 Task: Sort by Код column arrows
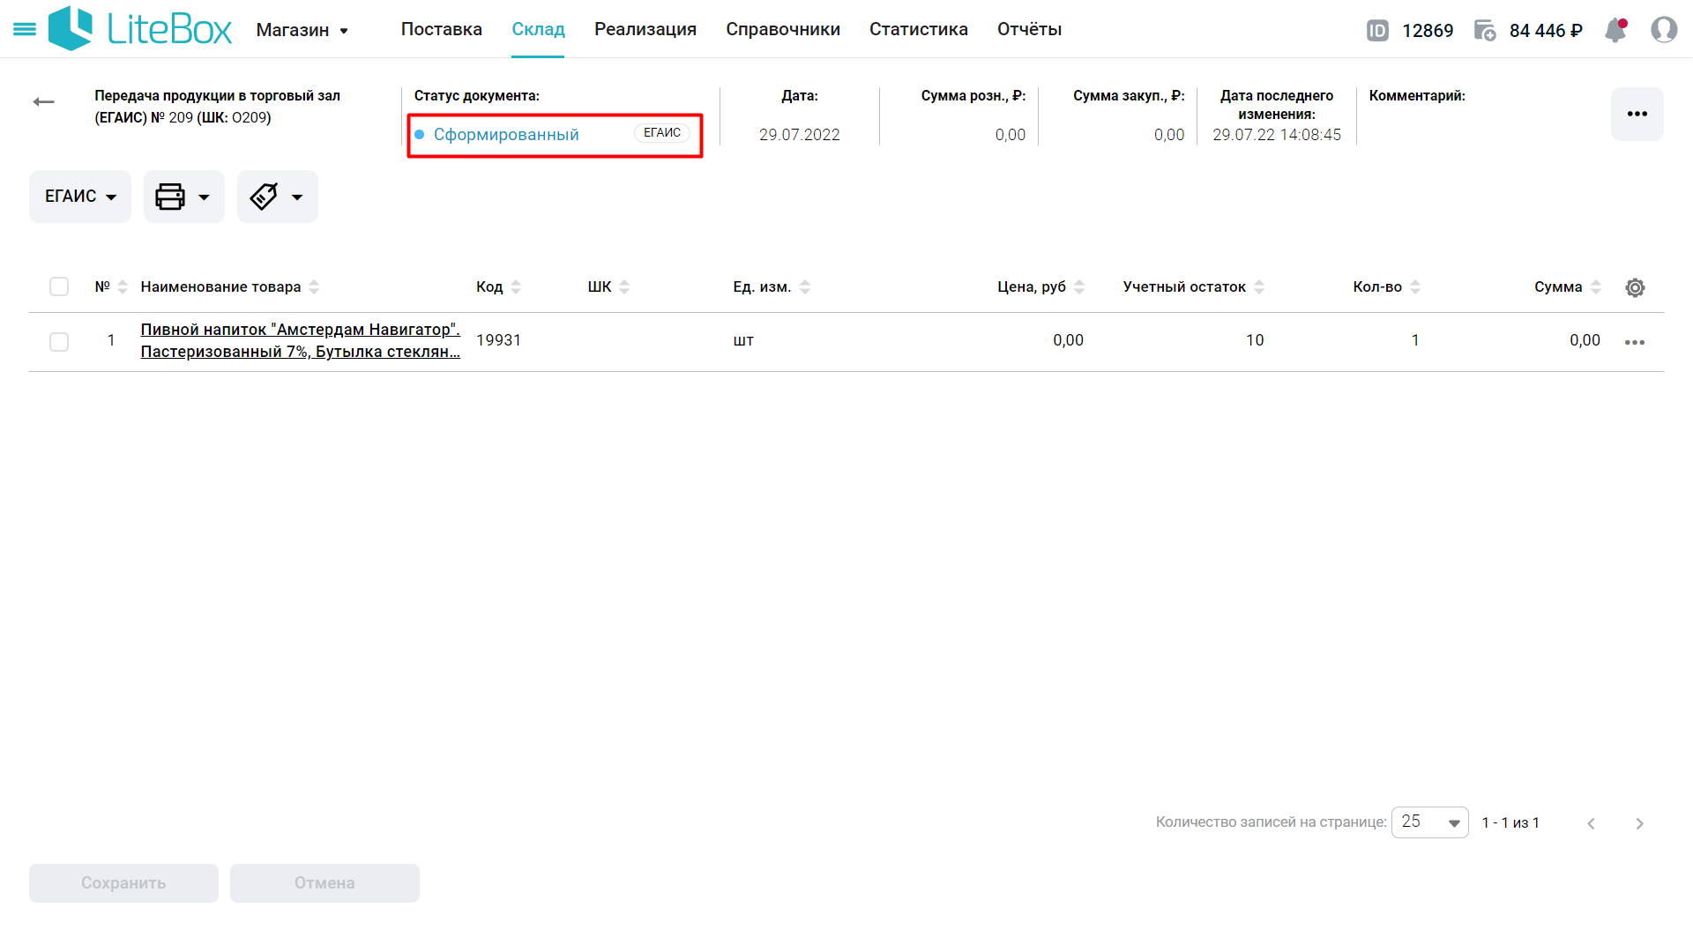pyautogui.click(x=516, y=287)
